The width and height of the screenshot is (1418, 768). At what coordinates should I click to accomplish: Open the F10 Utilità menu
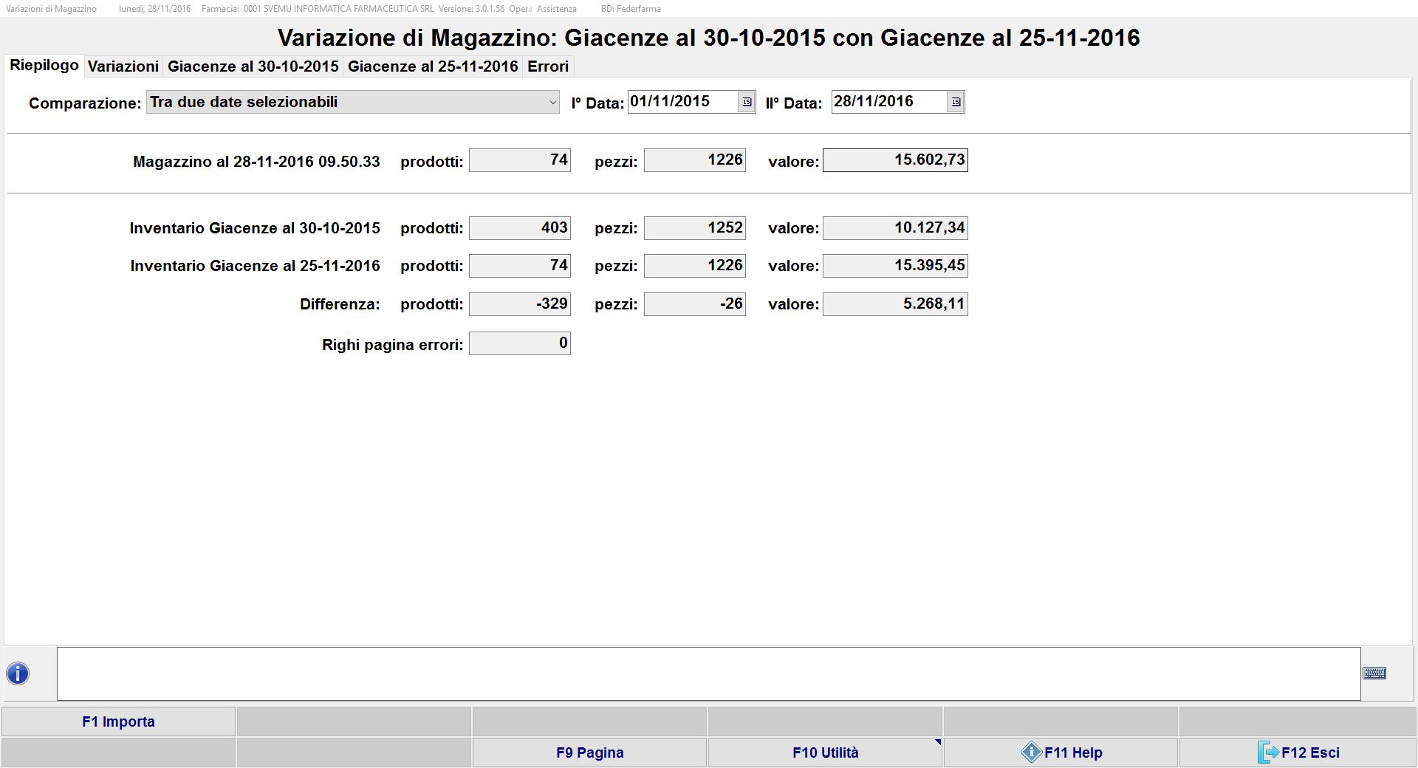(825, 752)
